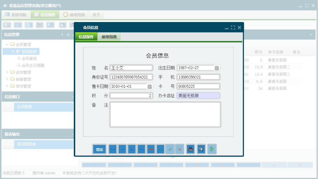Select the last record navigation icon
This screenshot has width=318, height=179.
141,149
